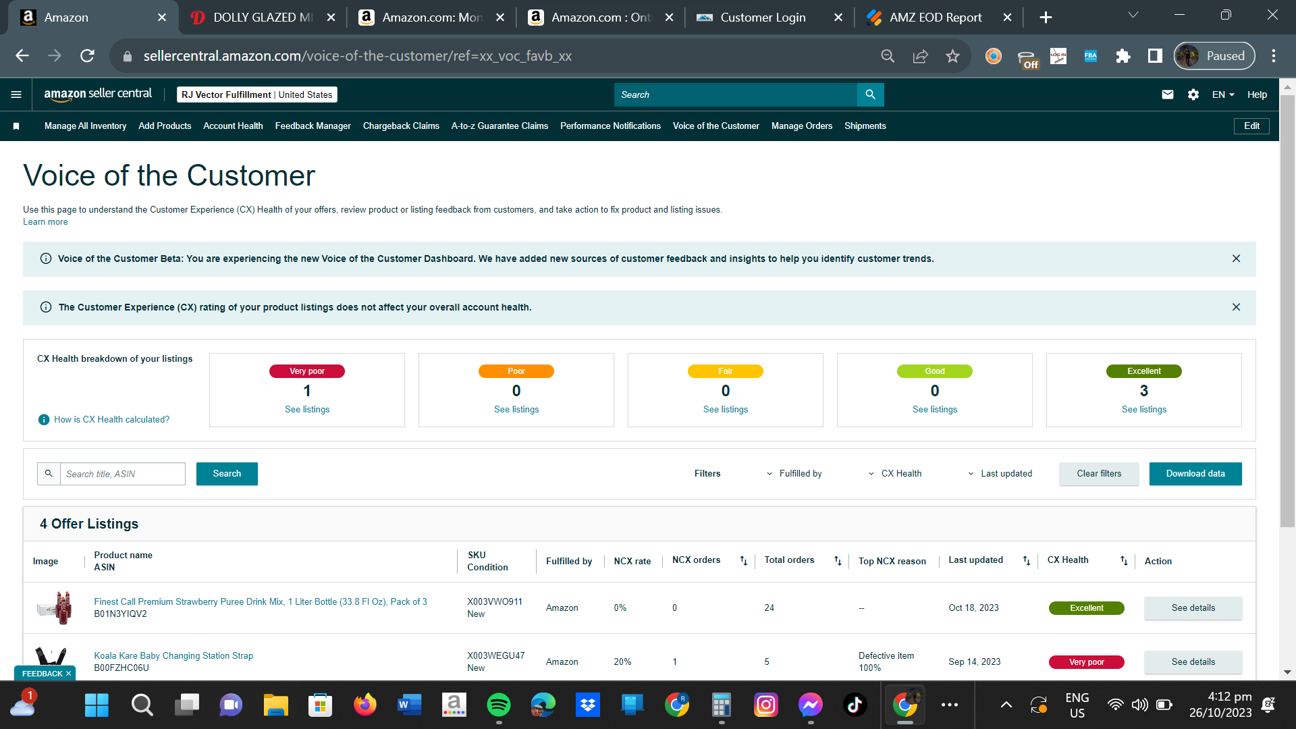1296x729 pixels.
Task: Expand the CX Health filter dropdown
Action: coord(895,474)
